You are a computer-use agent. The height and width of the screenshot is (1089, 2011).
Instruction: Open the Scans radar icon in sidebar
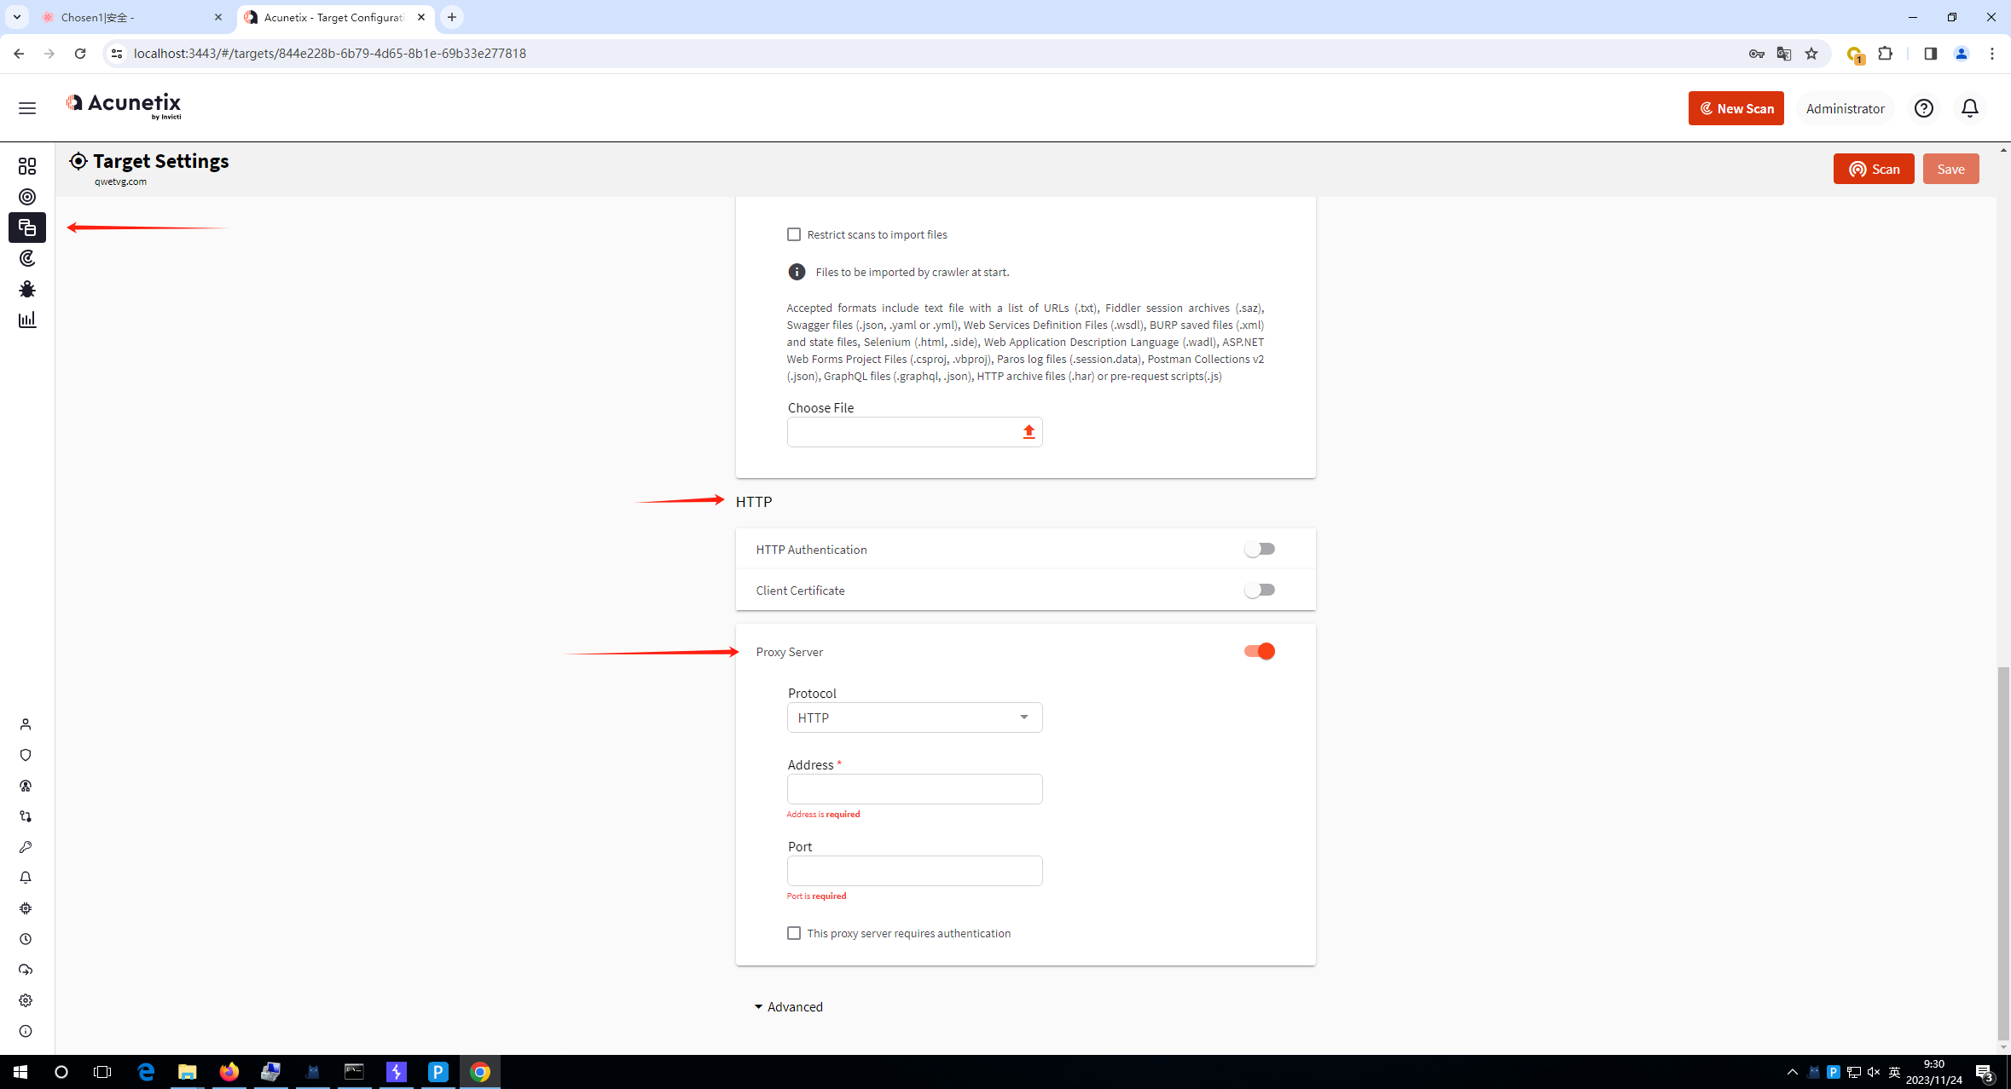click(x=27, y=258)
